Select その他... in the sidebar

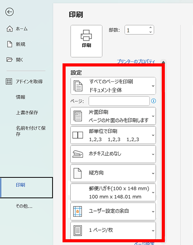click(24, 206)
